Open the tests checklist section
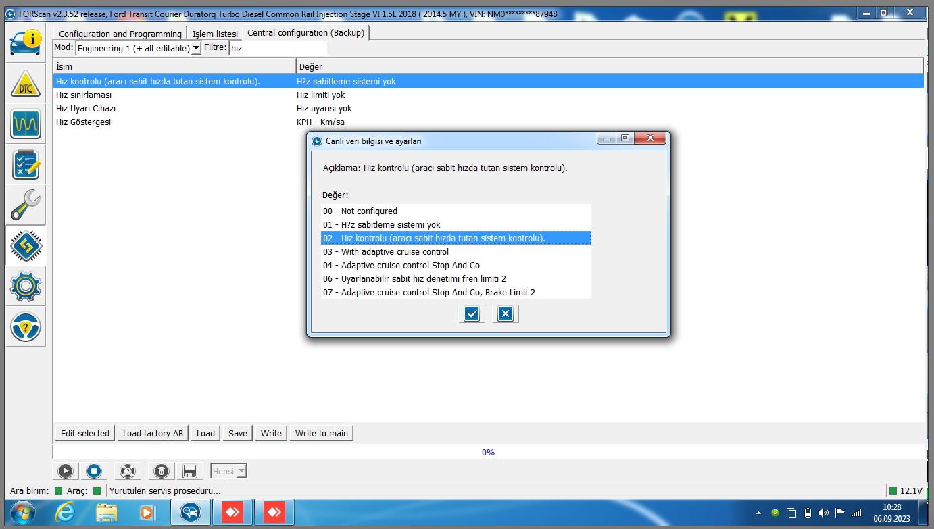The width and height of the screenshot is (934, 529). (26, 165)
